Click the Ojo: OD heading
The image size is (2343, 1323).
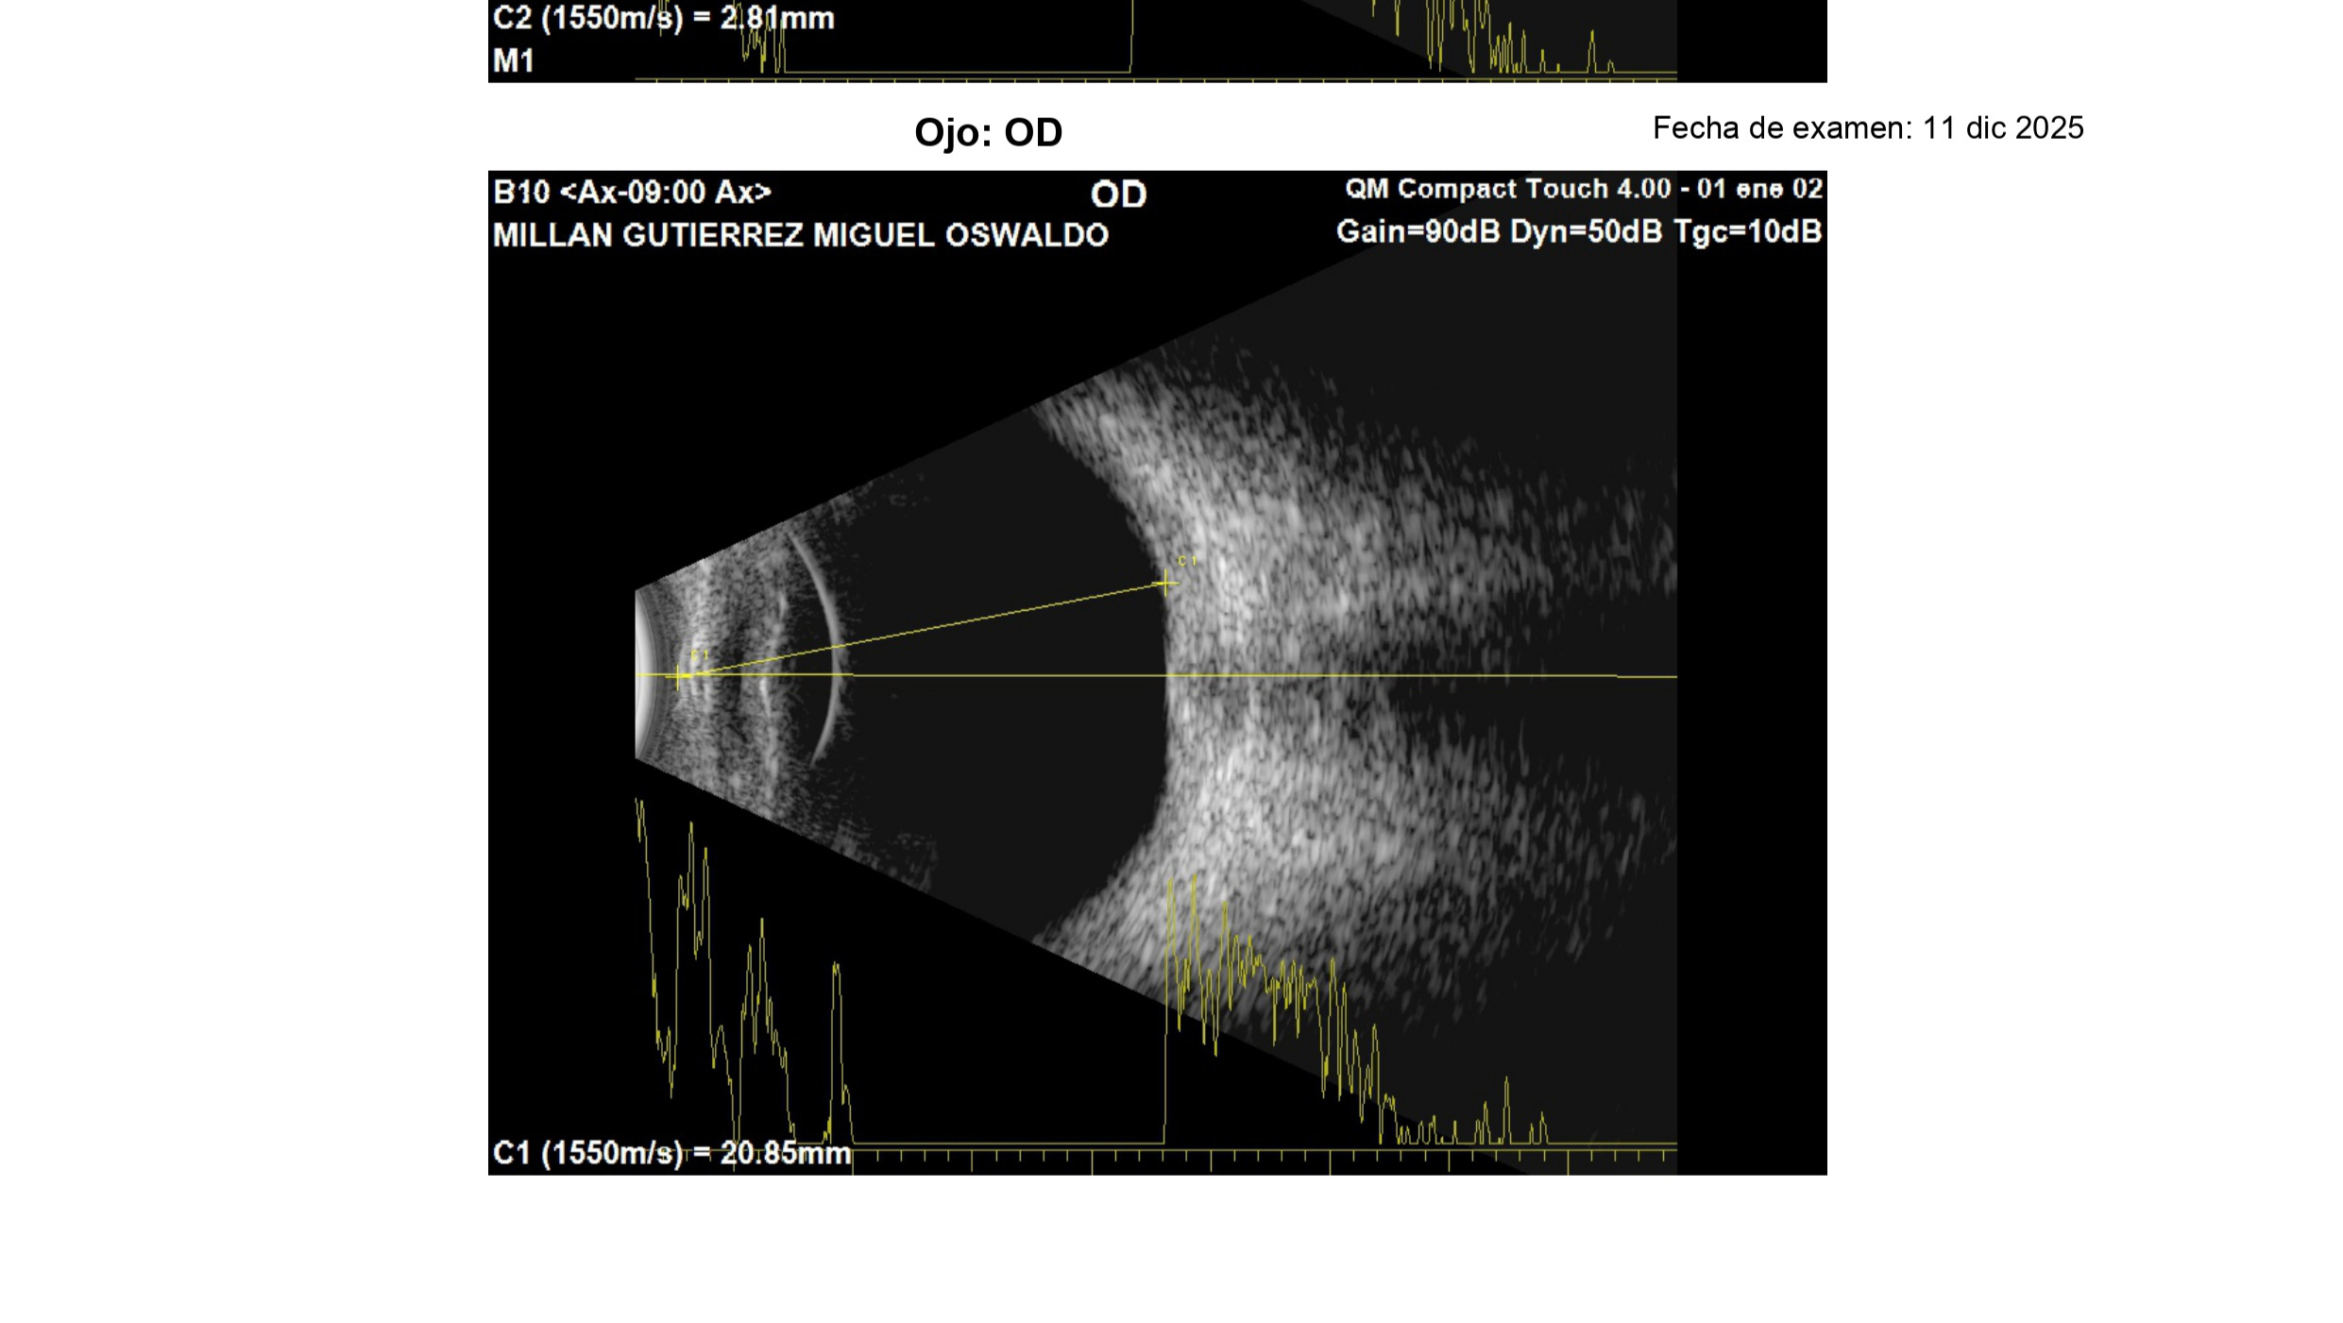point(988,132)
